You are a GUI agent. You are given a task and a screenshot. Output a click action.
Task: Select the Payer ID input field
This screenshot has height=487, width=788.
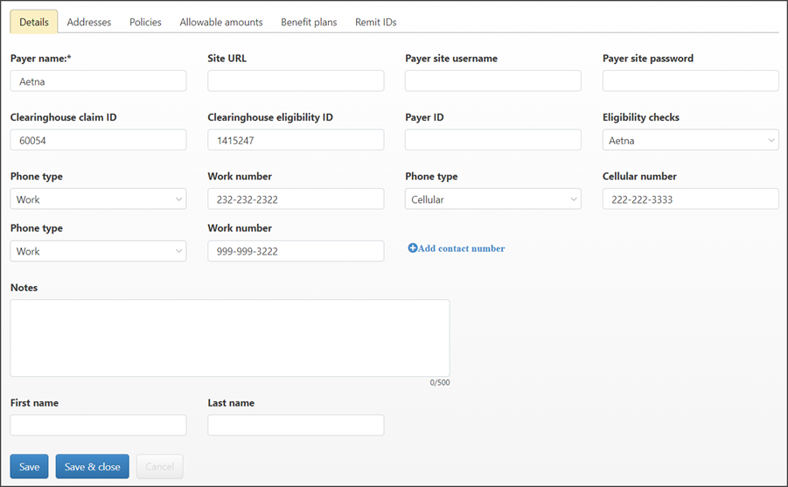tap(492, 140)
